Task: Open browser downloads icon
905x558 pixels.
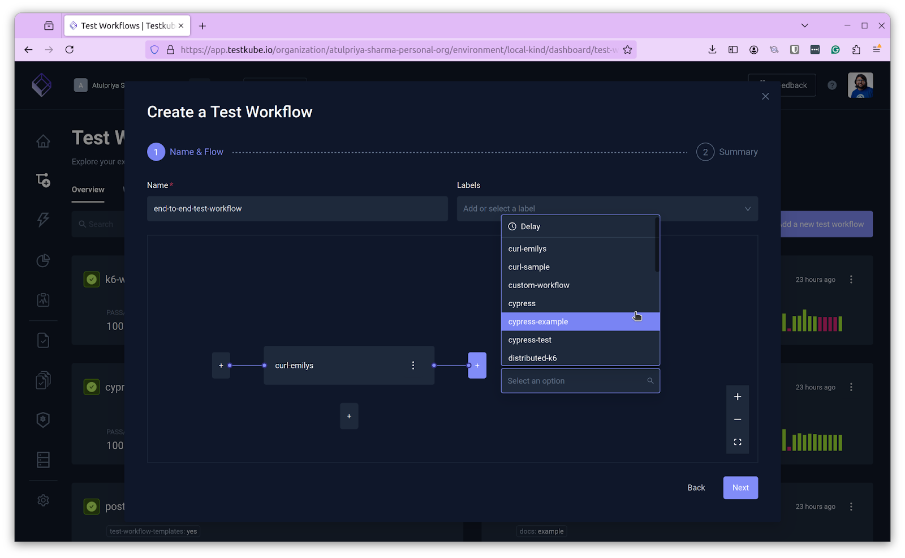Action: [712, 50]
